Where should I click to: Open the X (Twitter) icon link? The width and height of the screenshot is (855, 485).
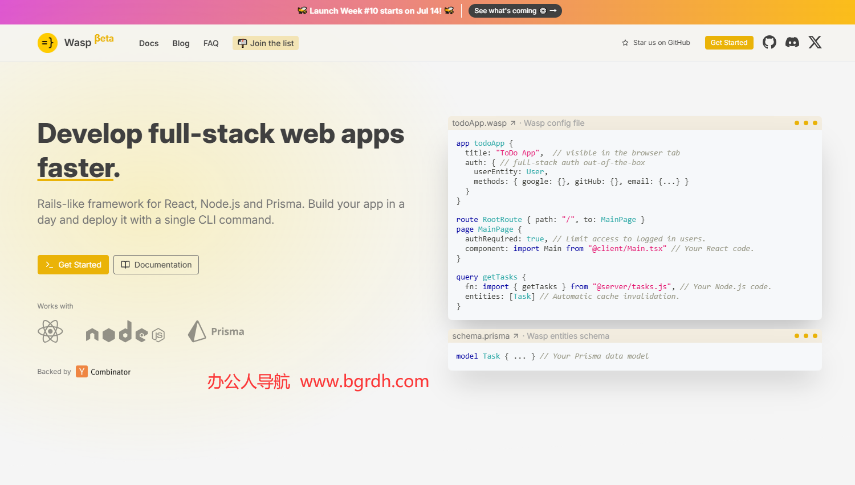coord(815,42)
